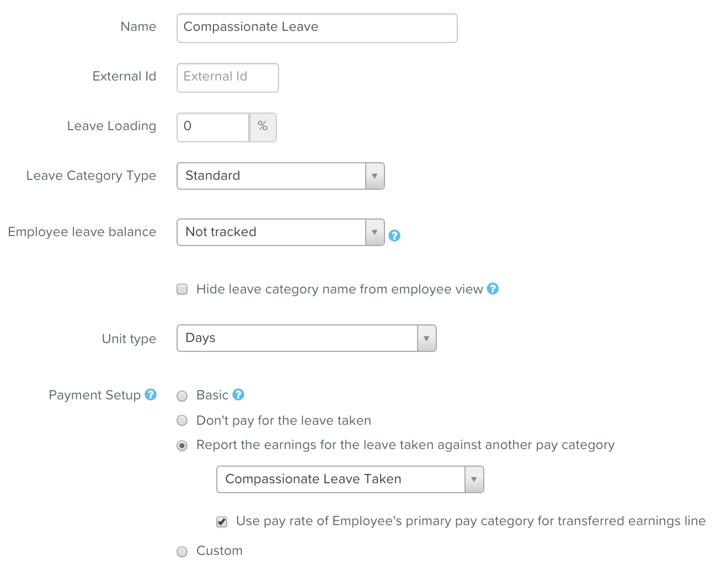Click the Leave Loading value field

(x=213, y=127)
